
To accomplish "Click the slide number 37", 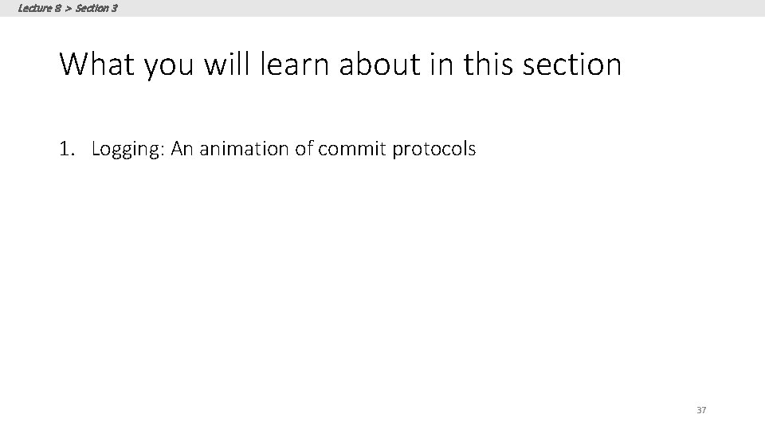I will click(x=701, y=410).
